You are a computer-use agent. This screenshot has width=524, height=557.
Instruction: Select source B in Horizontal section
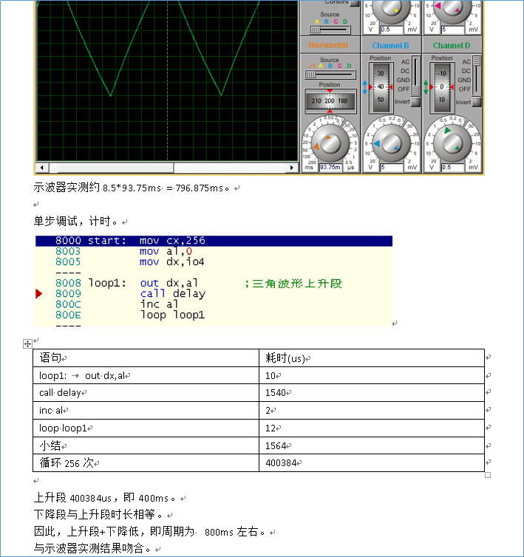point(330,66)
